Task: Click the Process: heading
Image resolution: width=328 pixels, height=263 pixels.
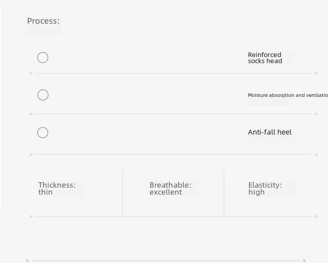Action: pos(43,21)
